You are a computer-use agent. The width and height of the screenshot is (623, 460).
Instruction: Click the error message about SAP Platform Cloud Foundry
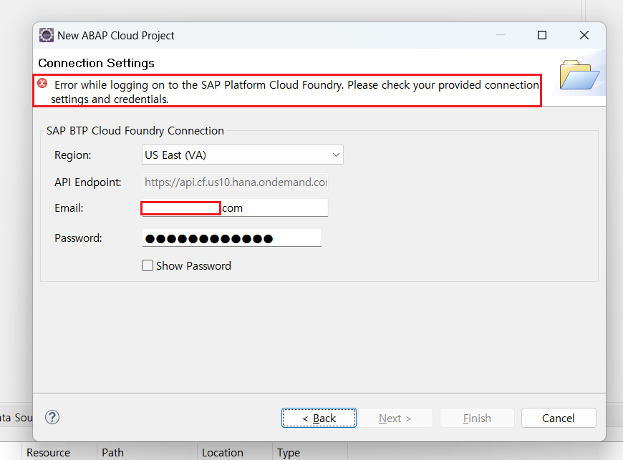295,92
